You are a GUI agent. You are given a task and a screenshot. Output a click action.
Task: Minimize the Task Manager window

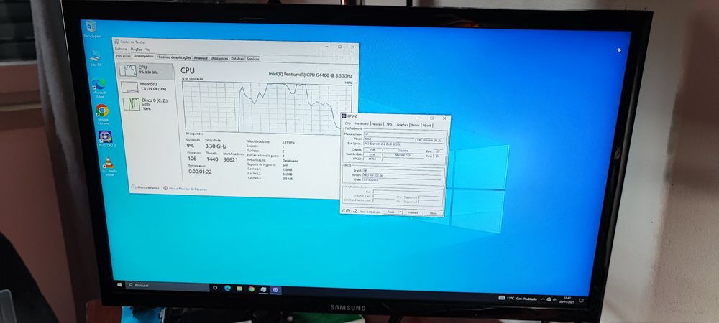coord(327,46)
